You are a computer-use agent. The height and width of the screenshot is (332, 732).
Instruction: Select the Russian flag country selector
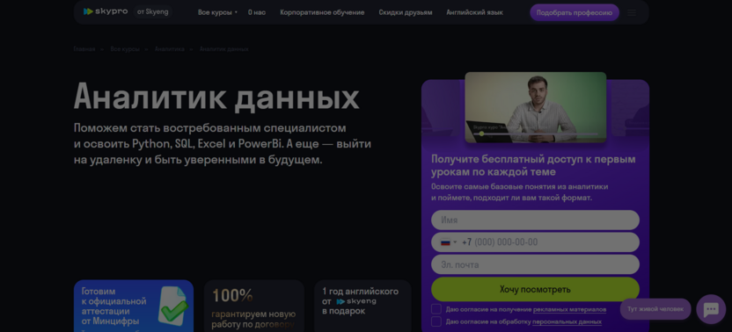[x=448, y=242]
